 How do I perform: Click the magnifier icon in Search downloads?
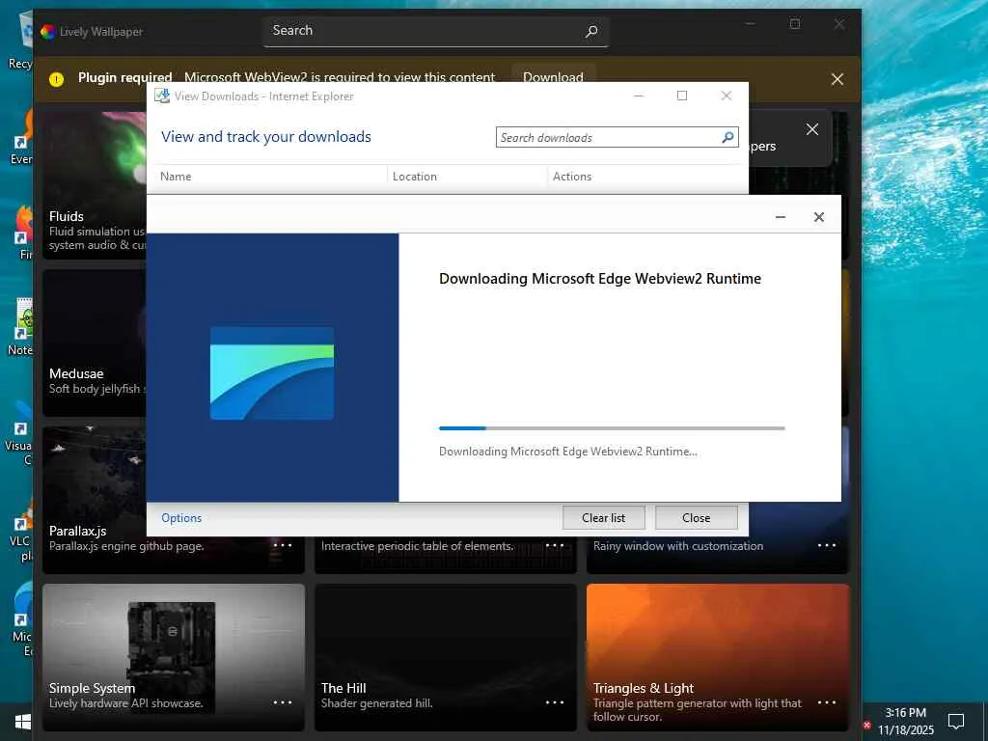727,137
